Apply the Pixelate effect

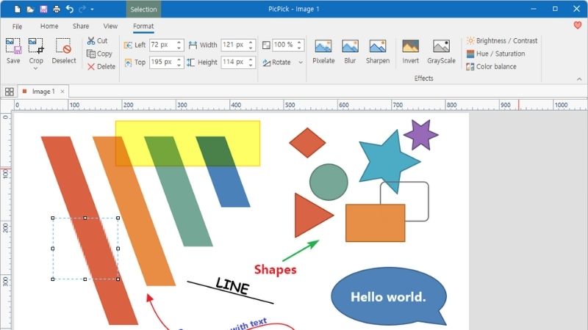pyautogui.click(x=323, y=51)
